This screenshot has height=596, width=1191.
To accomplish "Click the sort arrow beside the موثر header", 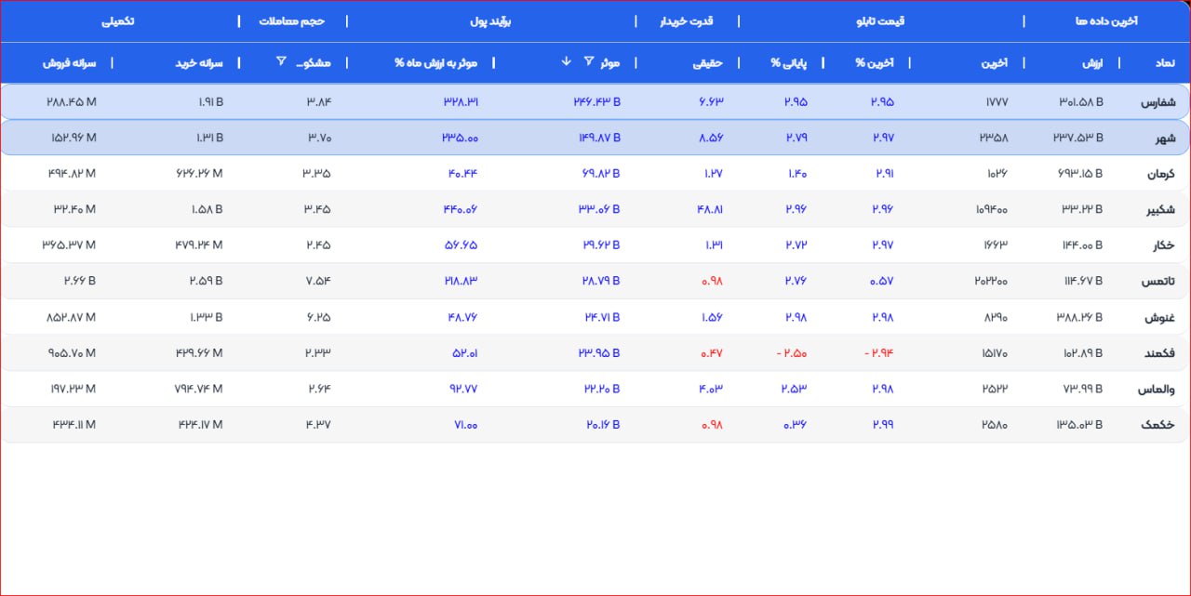I will coord(566,62).
